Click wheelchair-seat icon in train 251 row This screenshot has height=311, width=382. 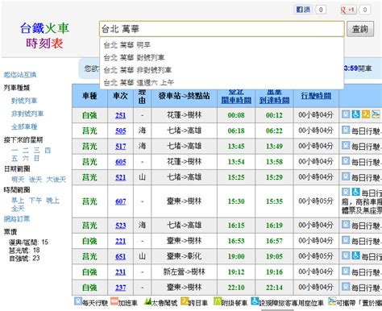coord(355,114)
